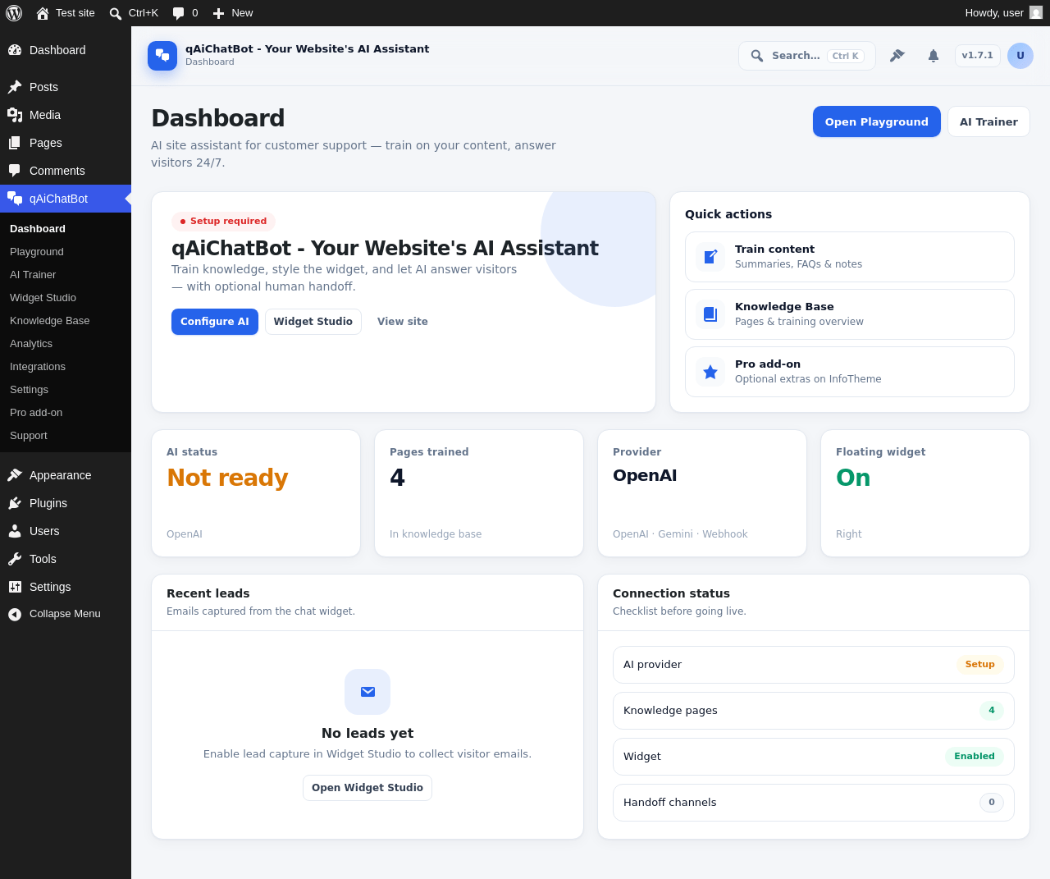The width and height of the screenshot is (1050, 879).
Task: Click the OpenAI provider value
Action: (x=645, y=475)
